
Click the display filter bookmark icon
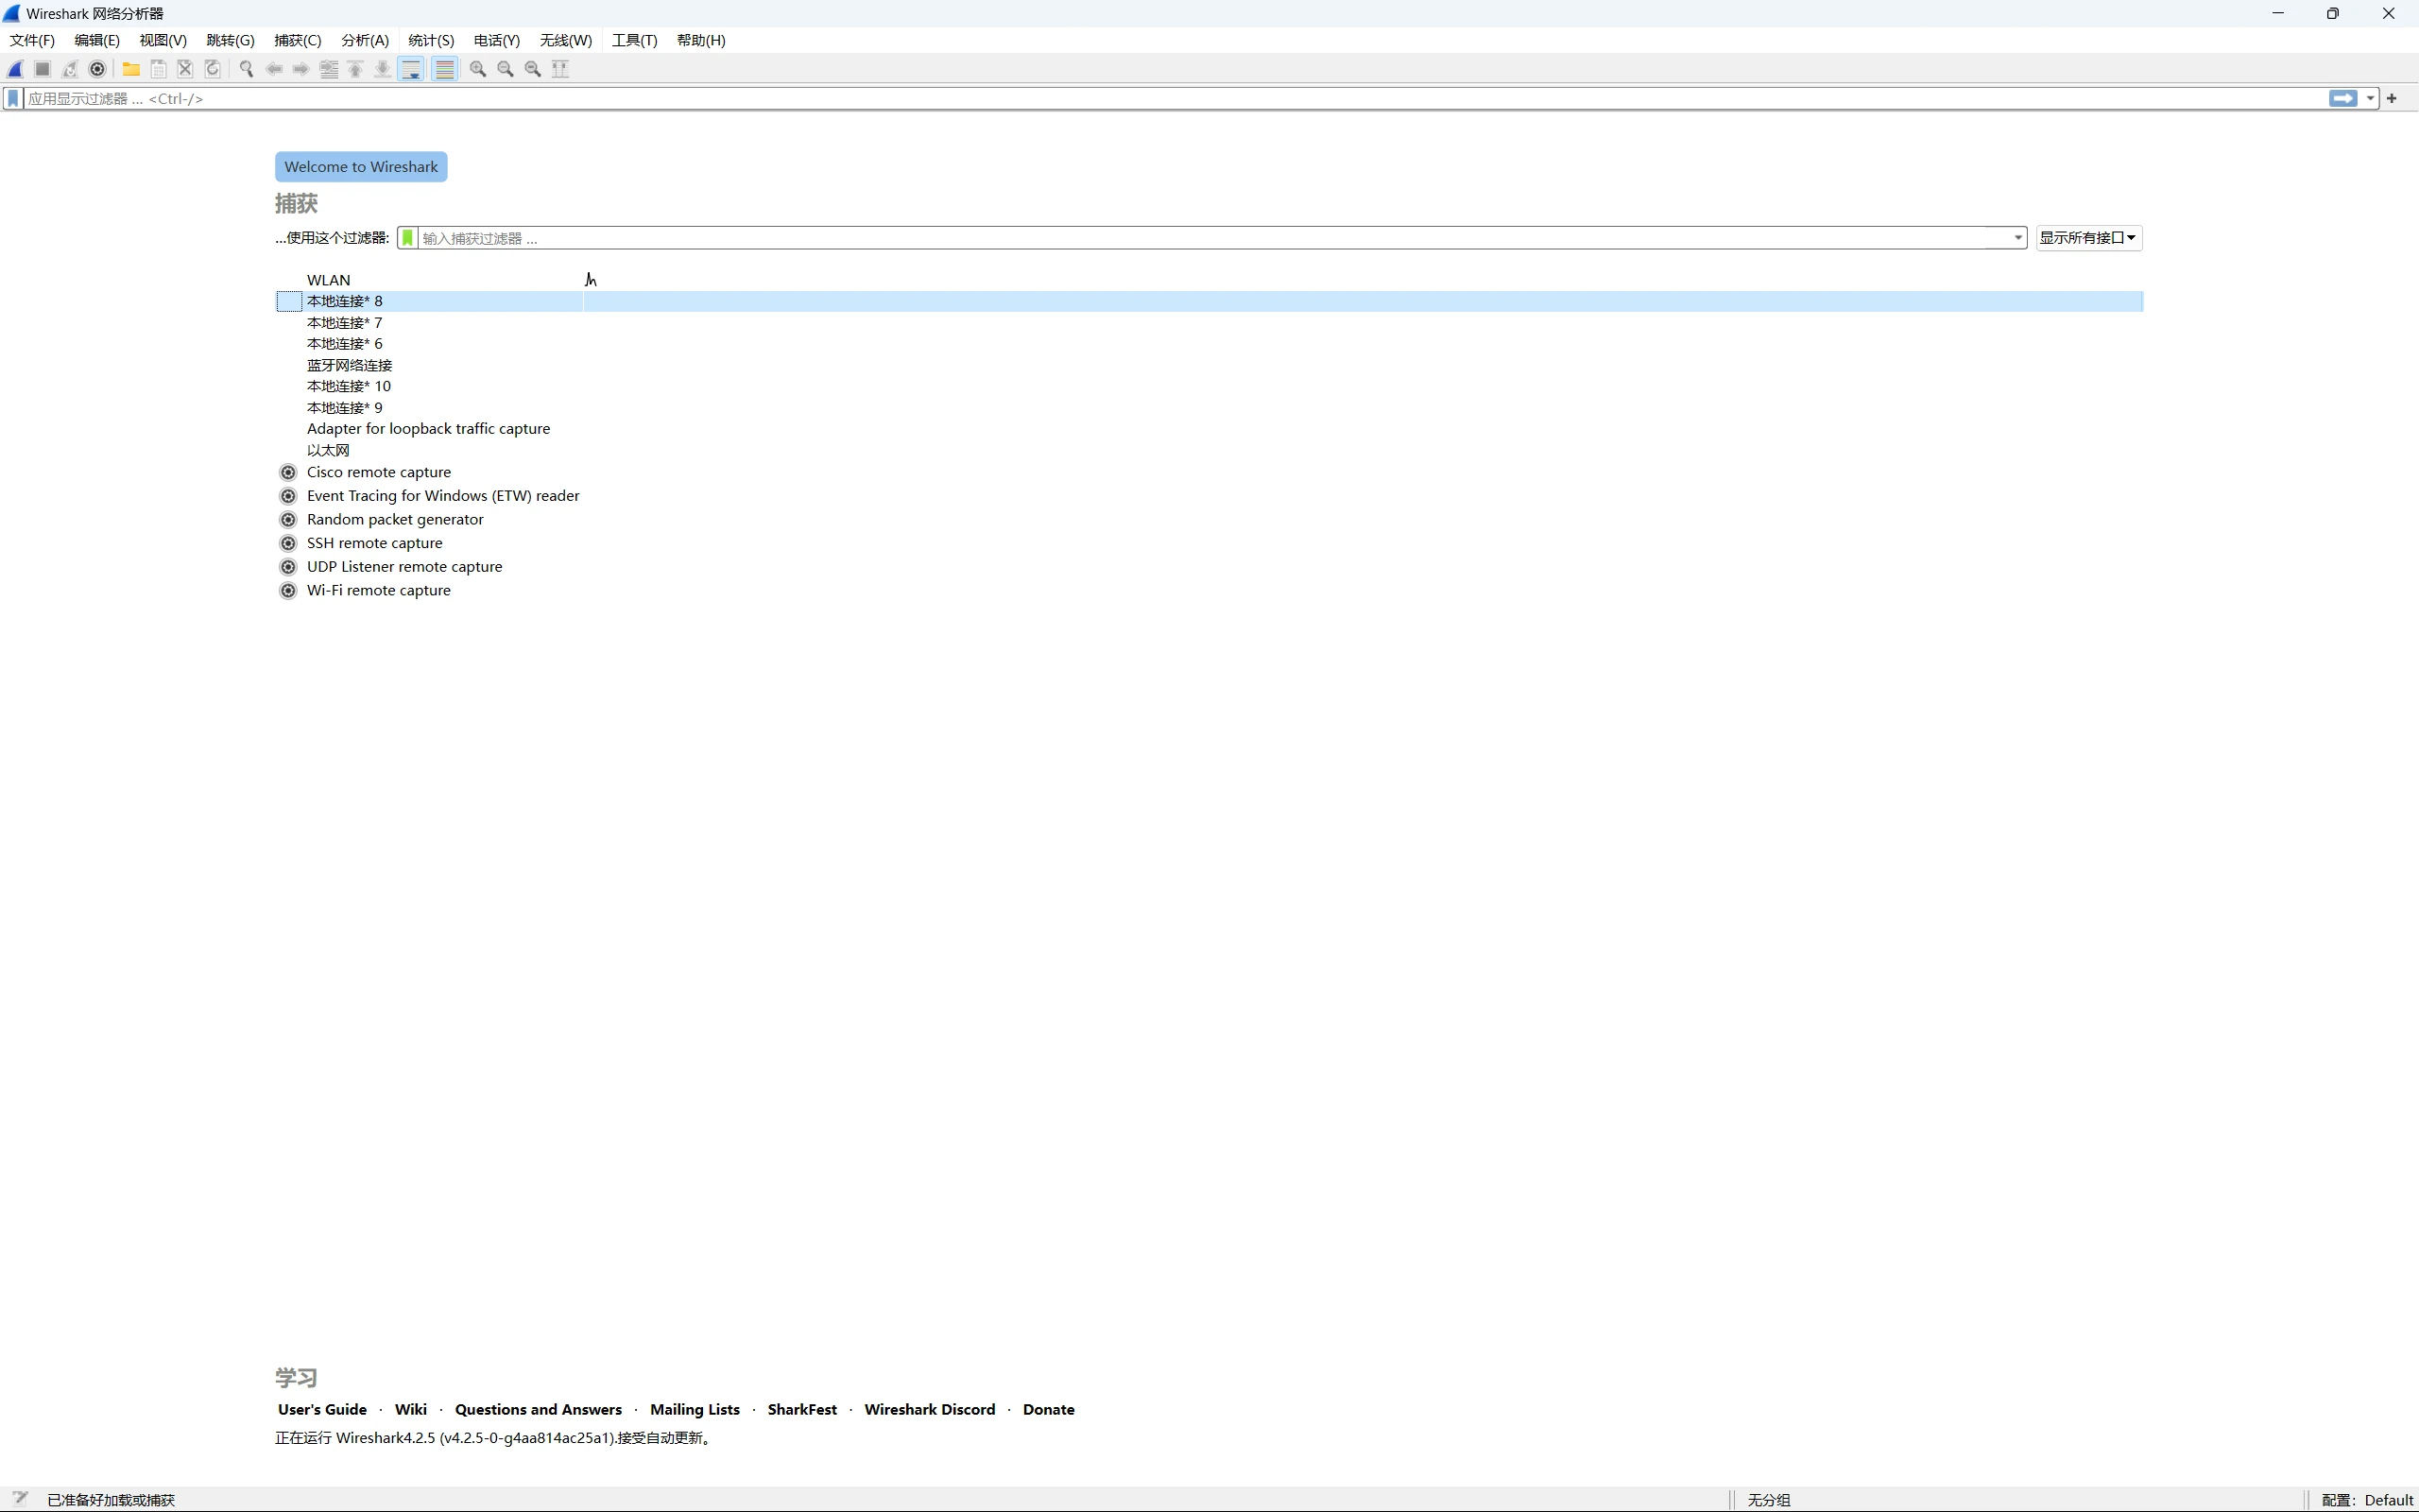(13, 98)
